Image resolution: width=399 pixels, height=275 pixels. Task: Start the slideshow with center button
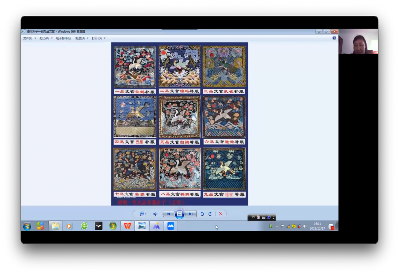[179, 214]
